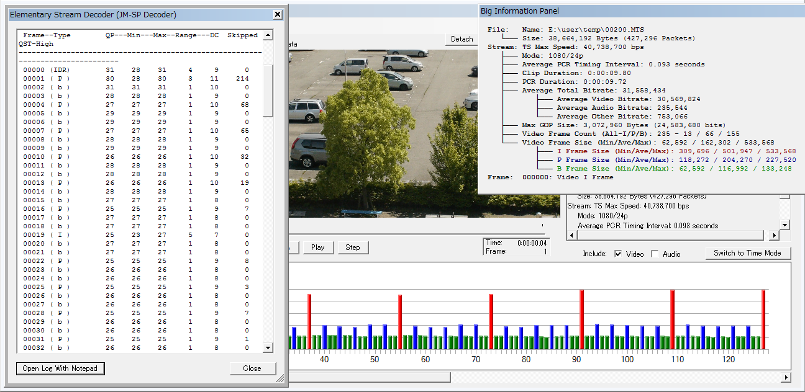Click the stream info scroll-down arrow
Viewport: 805px width, 392px height.
[785, 225]
